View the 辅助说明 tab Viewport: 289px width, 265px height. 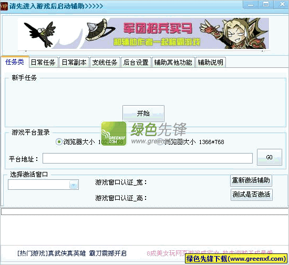[211, 63]
